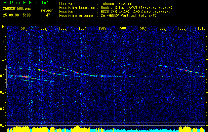
Task: Click the 1.0 kHz axis label
Action: point(3,59)
